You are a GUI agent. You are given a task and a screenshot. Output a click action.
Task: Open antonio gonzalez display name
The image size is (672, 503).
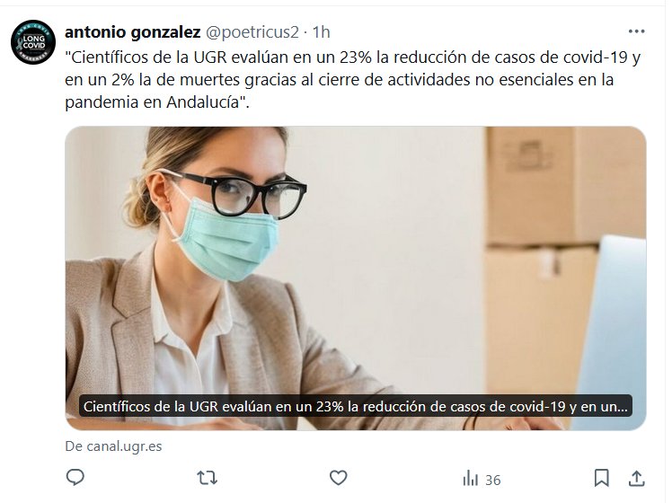132,32
